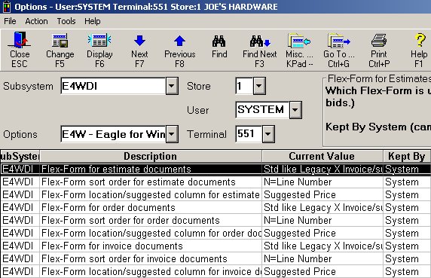Viewport: 431px width, 278px height.
Task: Click the Go To Ctrl+G icon
Action: [339, 41]
